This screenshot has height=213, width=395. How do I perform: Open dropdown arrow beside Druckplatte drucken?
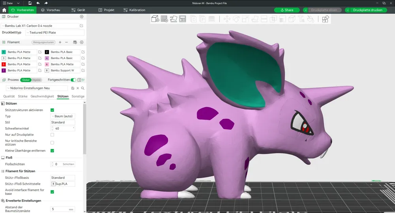point(347,10)
